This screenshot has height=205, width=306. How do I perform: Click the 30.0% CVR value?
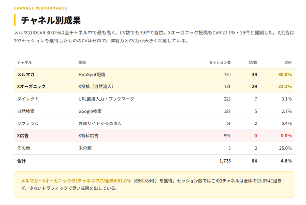[x=285, y=75]
